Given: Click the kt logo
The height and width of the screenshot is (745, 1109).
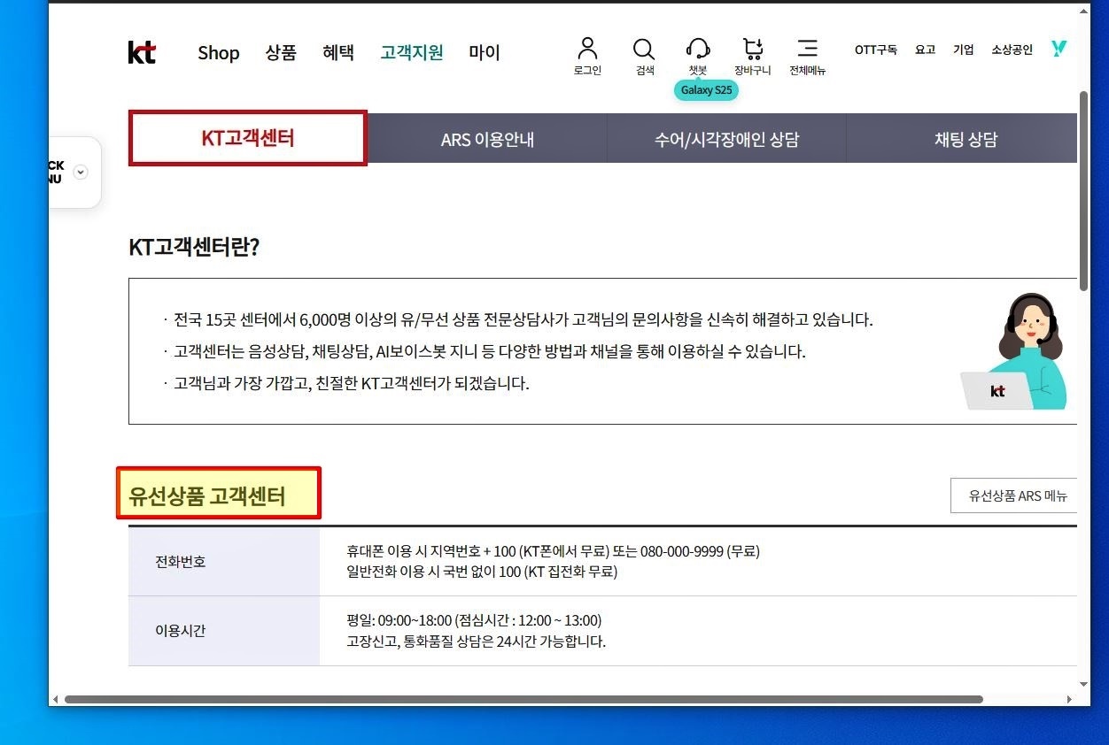Looking at the screenshot, I should (142, 52).
